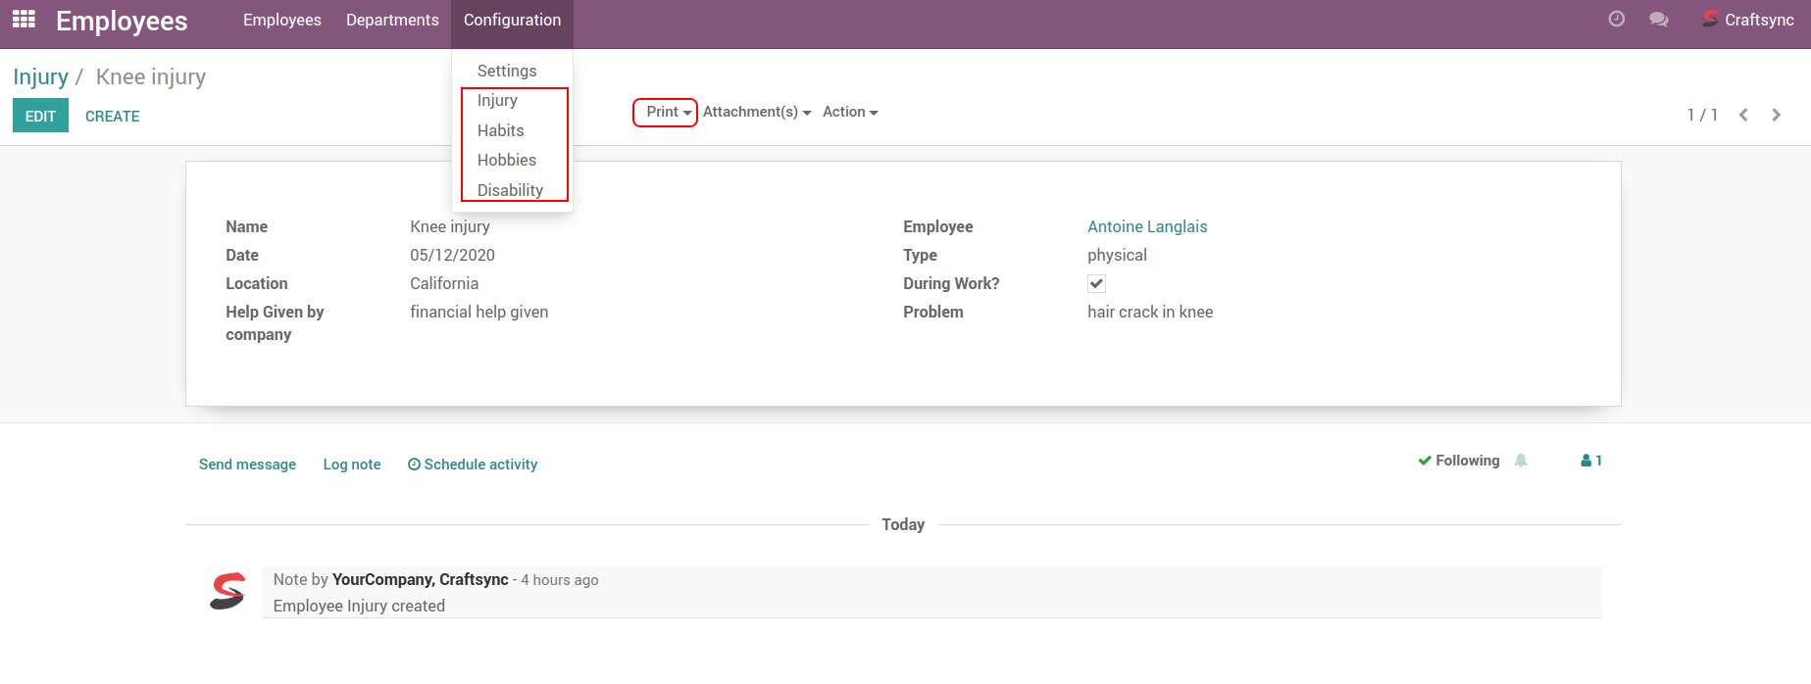Click the activities clock icon
Image resolution: width=1811 pixels, height=684 pixels.
pos(1617,20)
